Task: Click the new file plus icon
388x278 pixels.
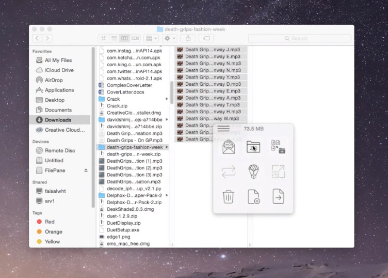Action: point(254,197)
